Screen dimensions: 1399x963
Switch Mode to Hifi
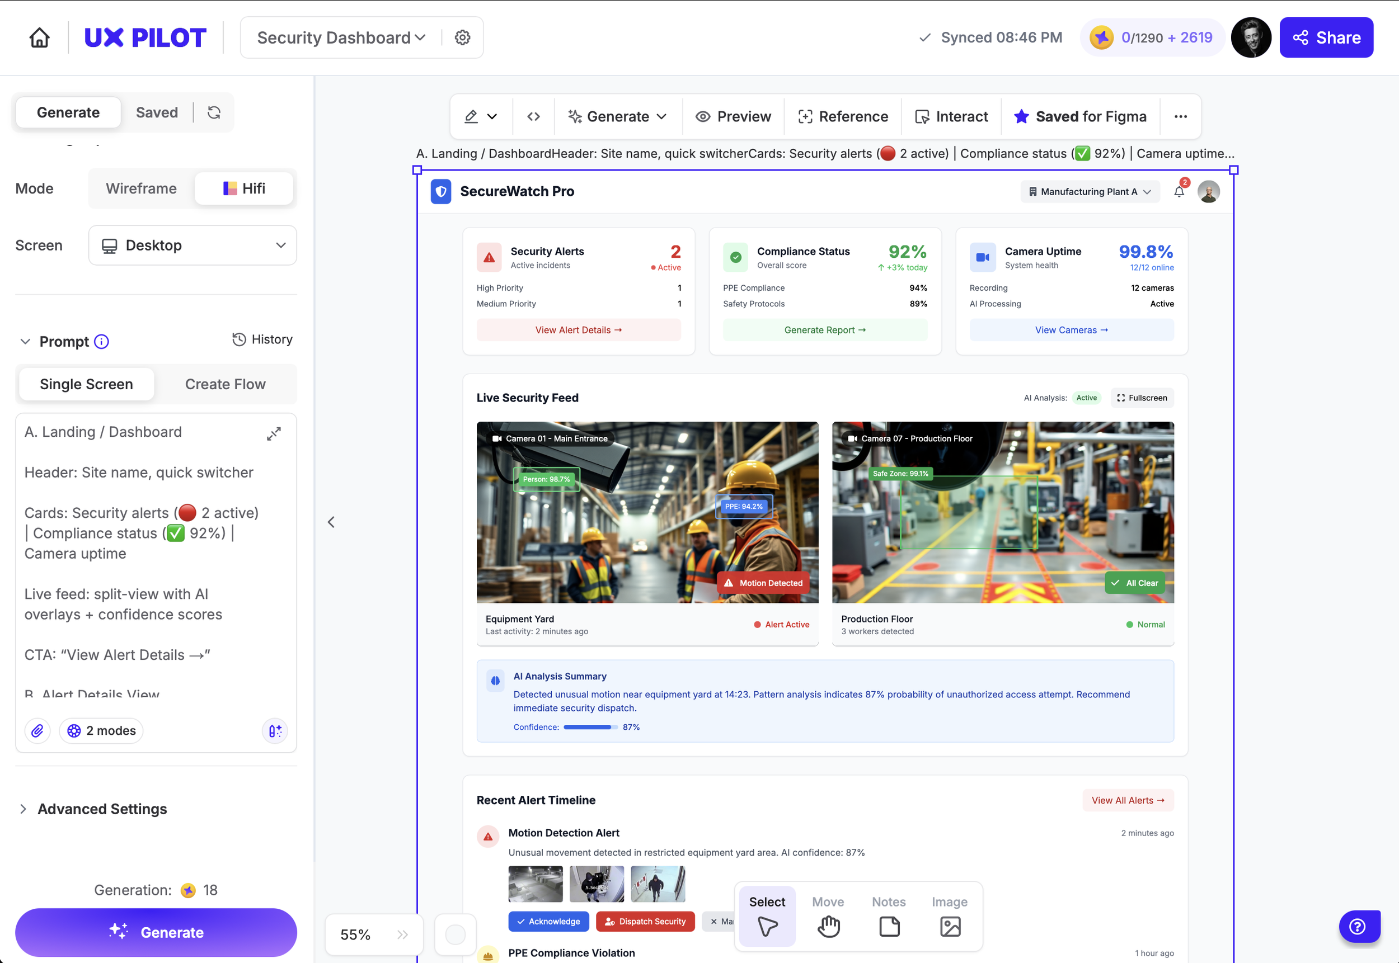[245, 188]
